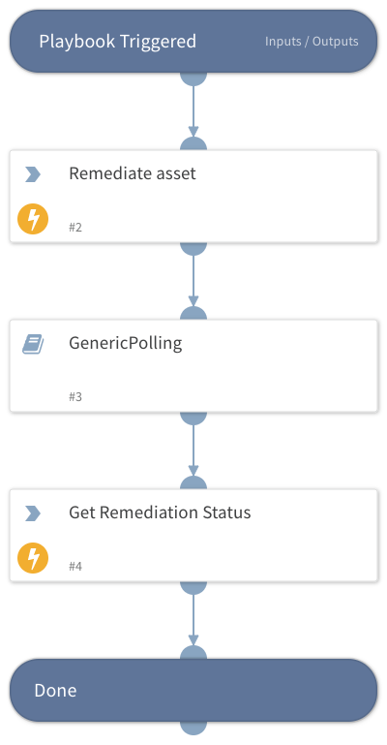This screenshot has width=387, height=745.
Task: Select the Done end node
Action: (193, 691)
